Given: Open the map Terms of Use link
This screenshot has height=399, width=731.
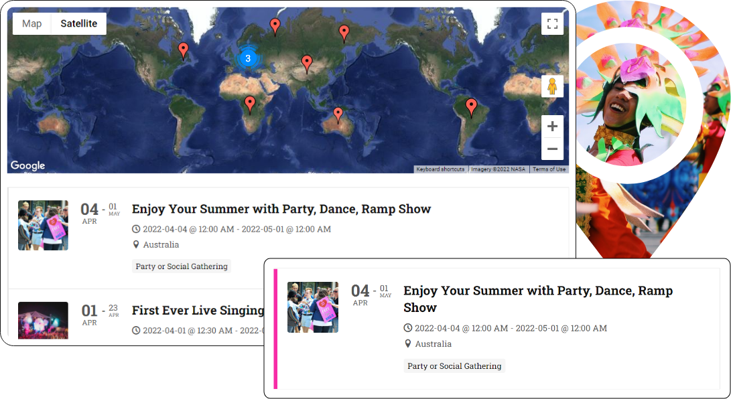Looking at the screenshot, I should (549, 169).
